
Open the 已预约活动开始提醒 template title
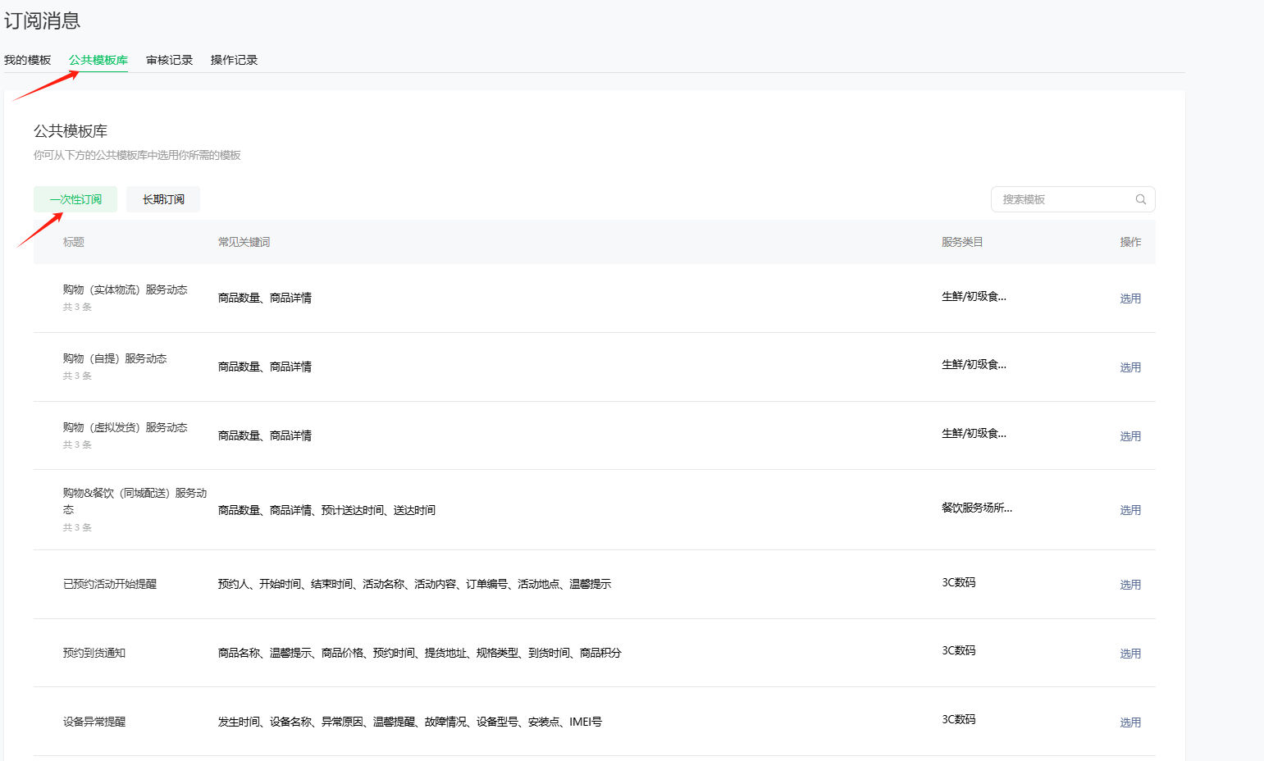[110, 584]
